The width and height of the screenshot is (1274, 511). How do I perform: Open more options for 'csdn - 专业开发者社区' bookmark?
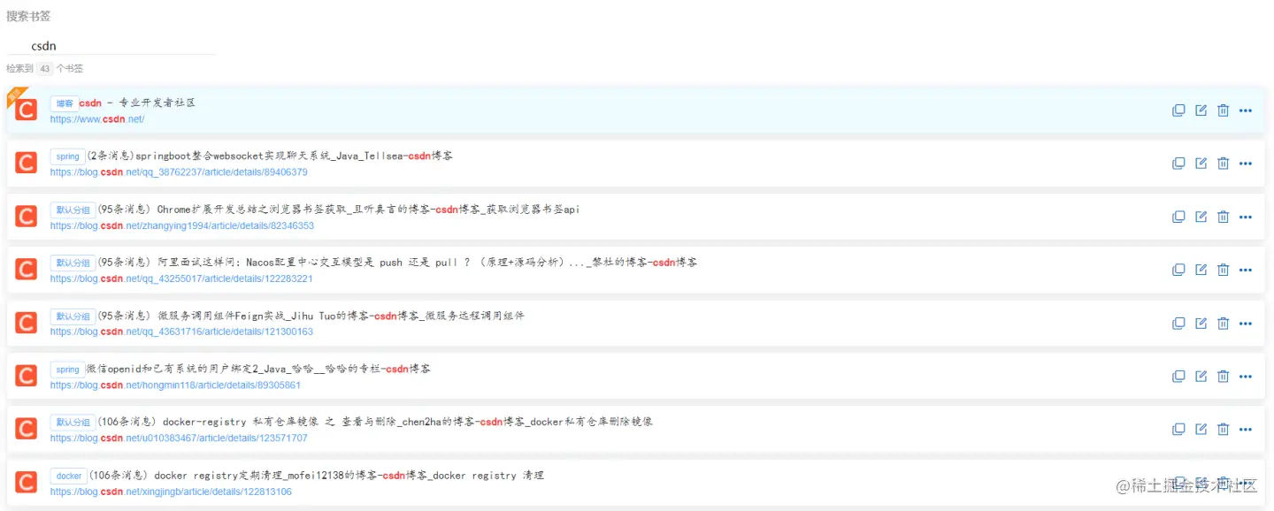pos(1246,111)
